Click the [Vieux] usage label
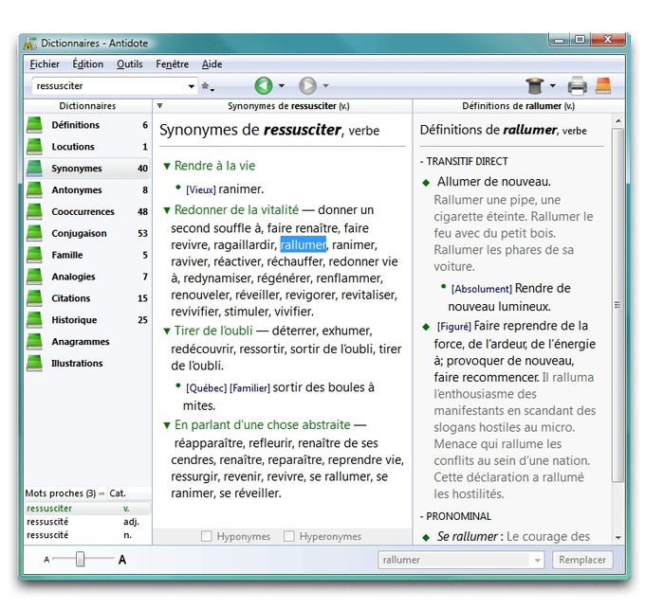 click(201, 190)
